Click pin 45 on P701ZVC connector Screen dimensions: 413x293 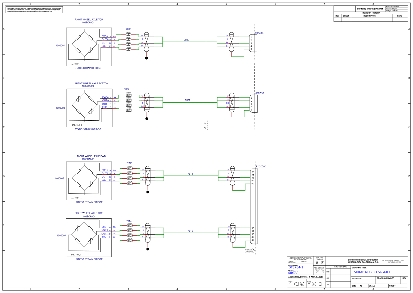point(253,183)
